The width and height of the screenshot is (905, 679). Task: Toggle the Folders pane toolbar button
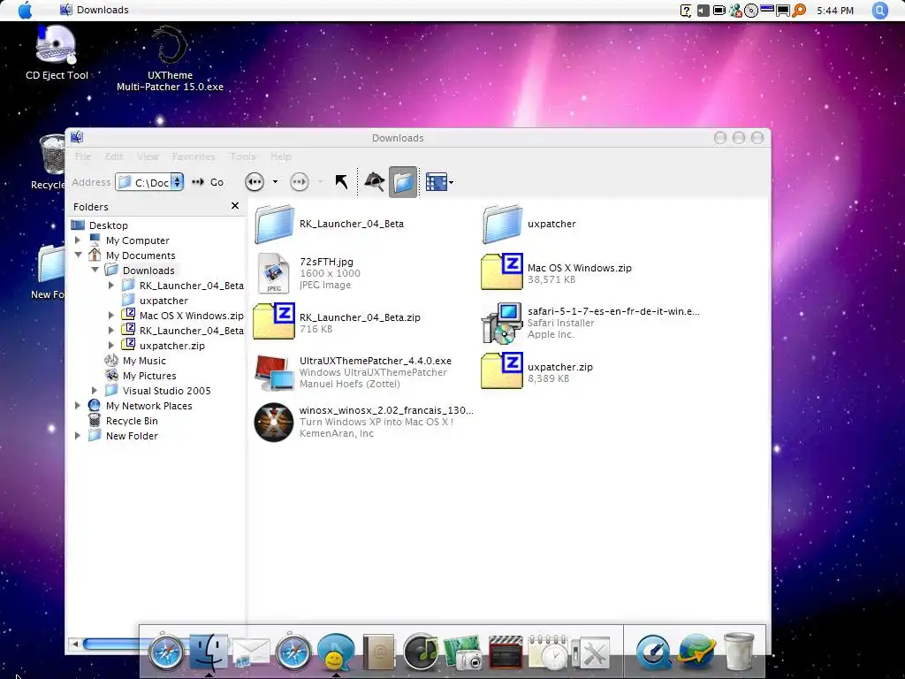coord(403,182)
